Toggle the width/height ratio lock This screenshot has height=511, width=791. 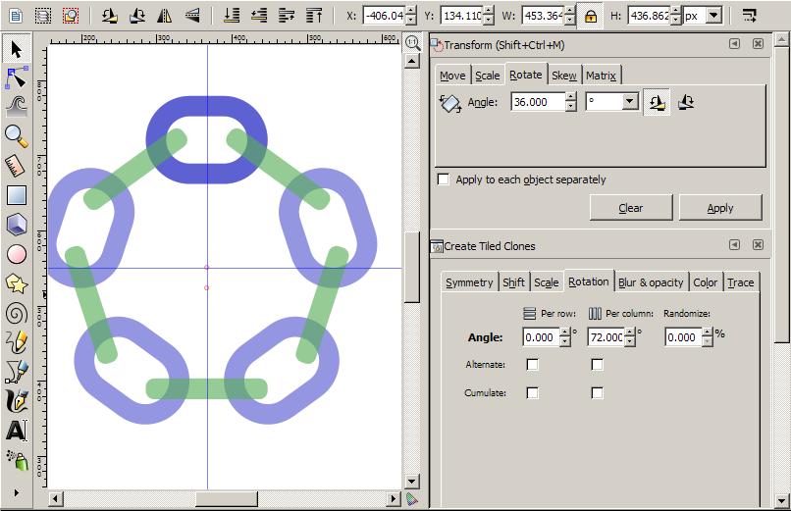(590, 16)
